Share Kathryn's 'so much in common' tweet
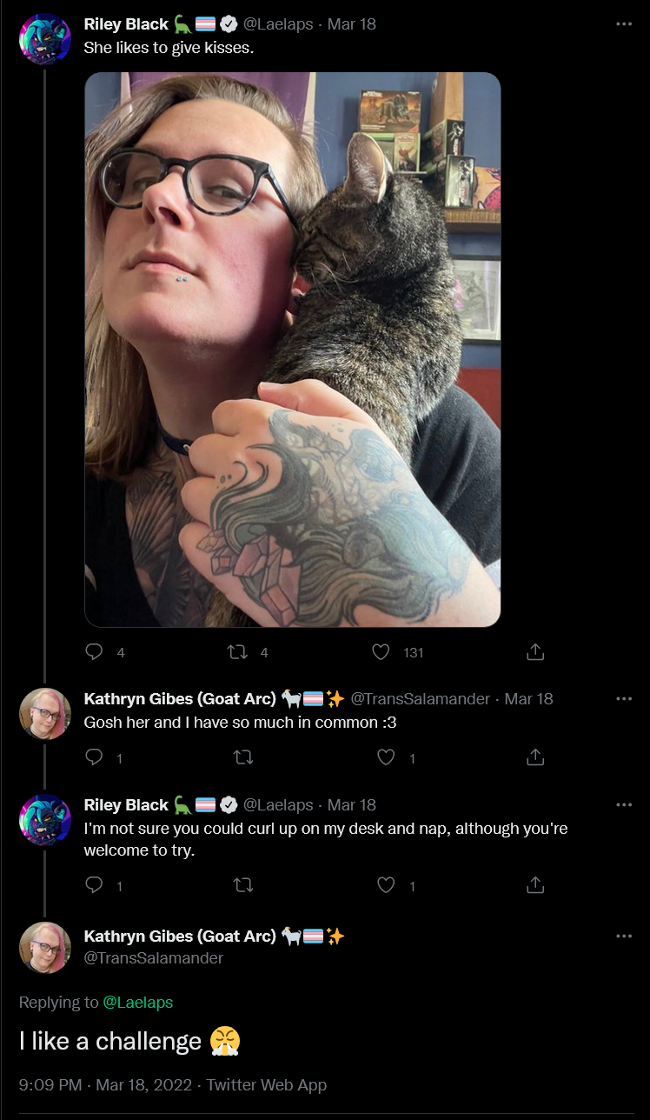 535,757
